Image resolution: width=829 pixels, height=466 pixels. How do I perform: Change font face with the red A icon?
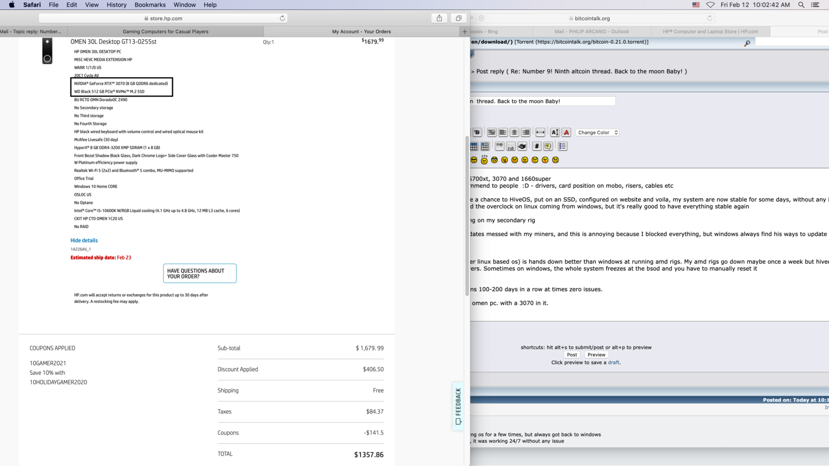point(566,132)
